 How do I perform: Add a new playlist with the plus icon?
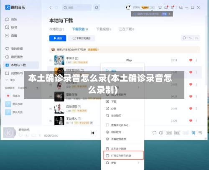point(37,88)
